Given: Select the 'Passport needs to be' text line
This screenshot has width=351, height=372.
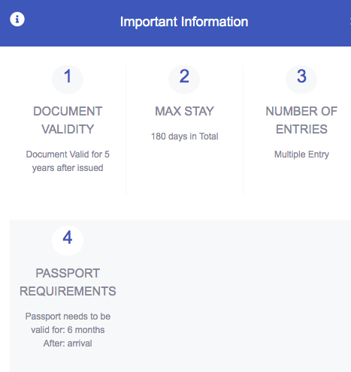Looking at the screenshot, I should (x=68, y=316).
